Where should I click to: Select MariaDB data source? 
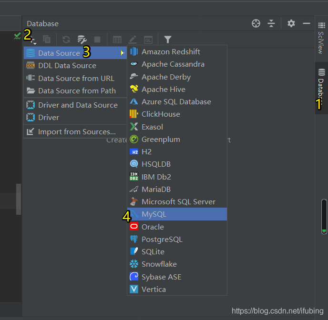click(177, 189)
